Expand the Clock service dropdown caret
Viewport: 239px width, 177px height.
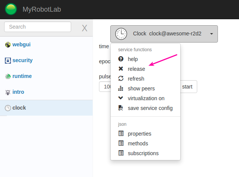[212, 34]
